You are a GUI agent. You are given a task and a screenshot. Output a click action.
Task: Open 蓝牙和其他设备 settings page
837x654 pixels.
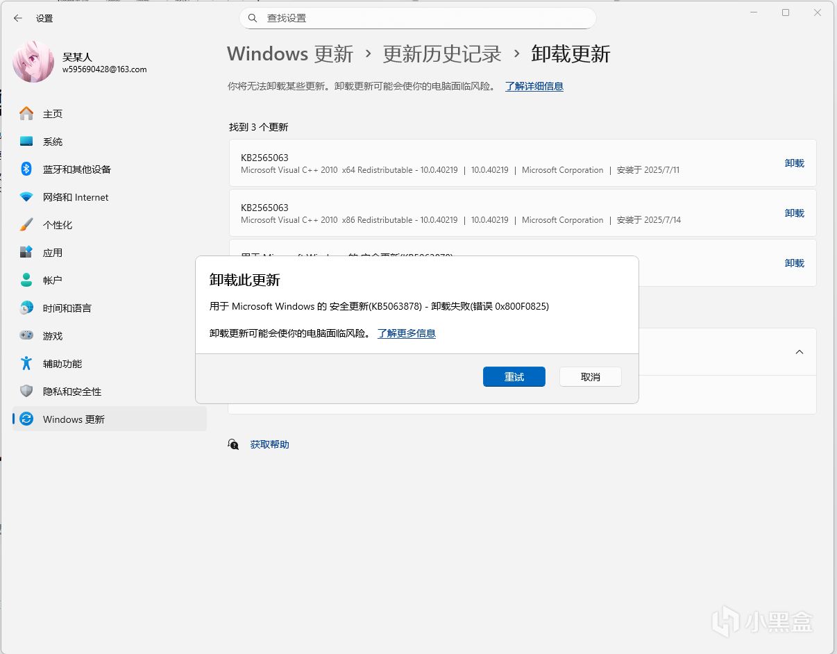tap(110, 169)
